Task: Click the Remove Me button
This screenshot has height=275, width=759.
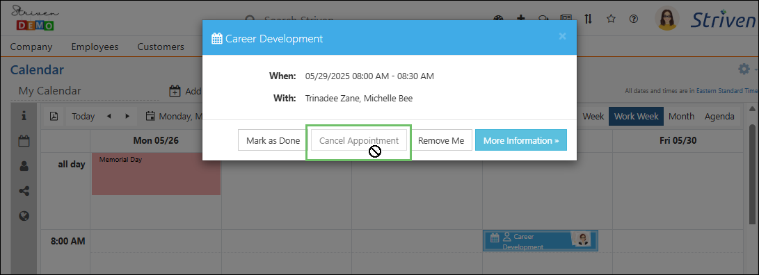Action: 441,141
